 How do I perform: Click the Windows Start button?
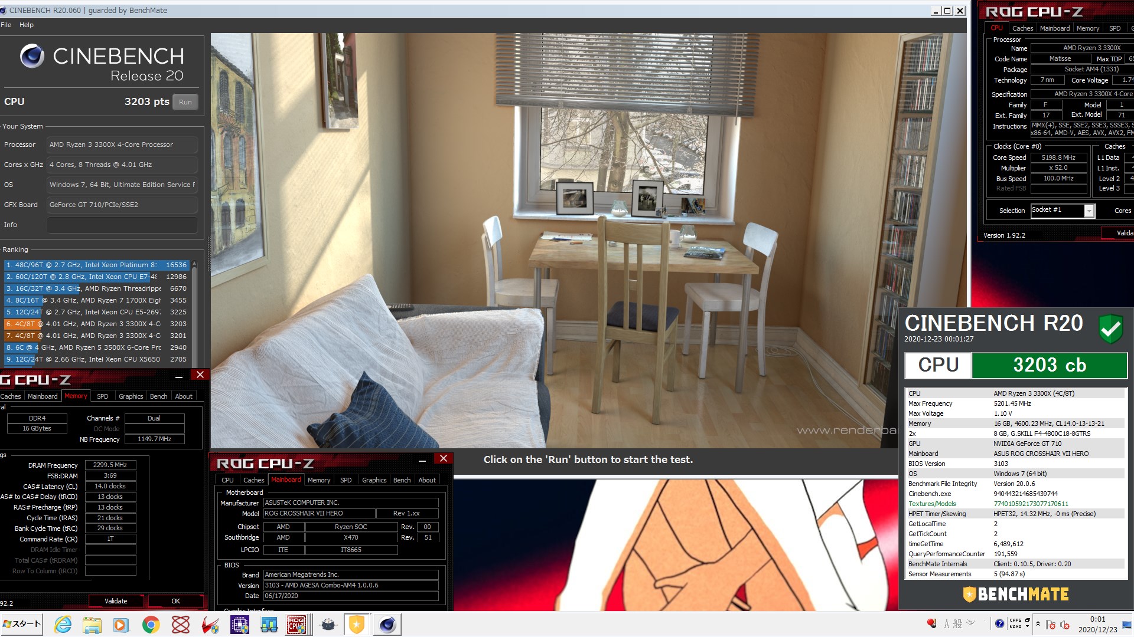click(x=22, y=624)
